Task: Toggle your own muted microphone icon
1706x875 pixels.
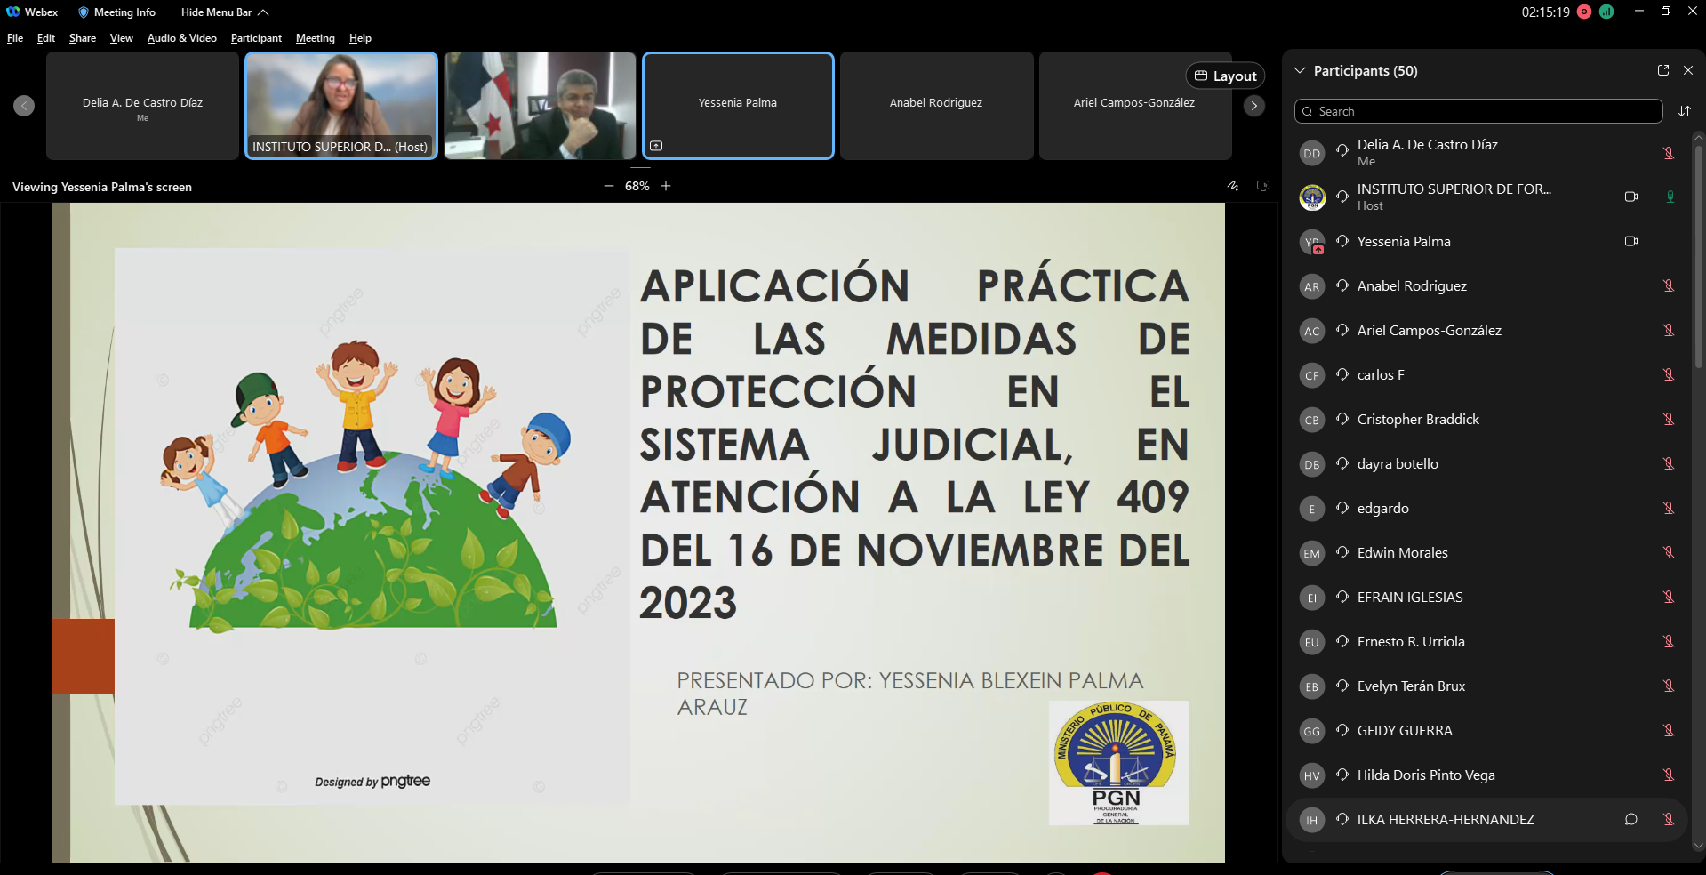Action: pos(1669,153)
